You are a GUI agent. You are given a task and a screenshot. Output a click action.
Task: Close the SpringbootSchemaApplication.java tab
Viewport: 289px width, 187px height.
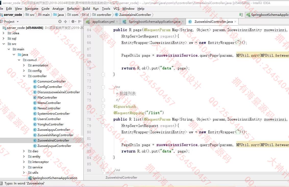click(183, 22)
